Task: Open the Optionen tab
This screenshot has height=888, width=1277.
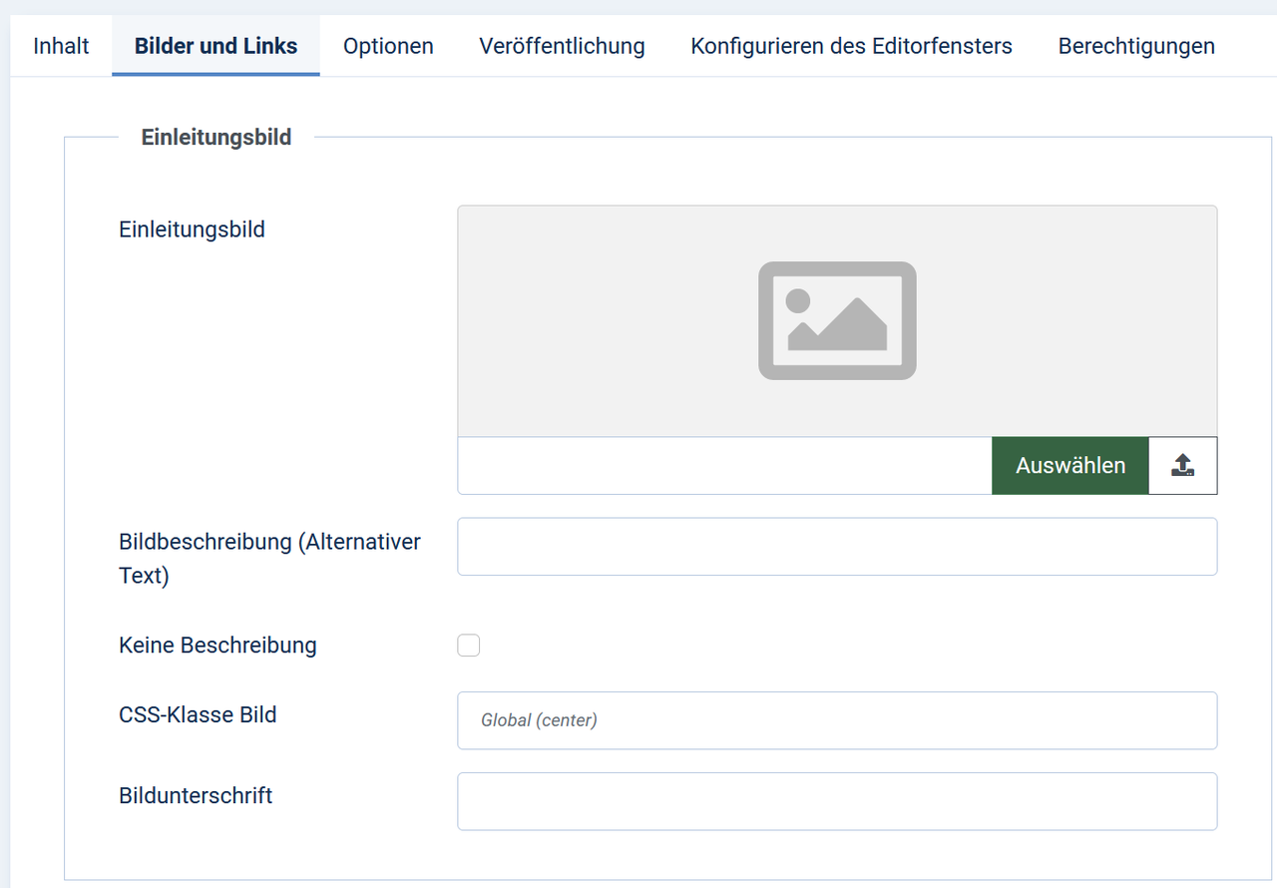Action: pos(388,46)
